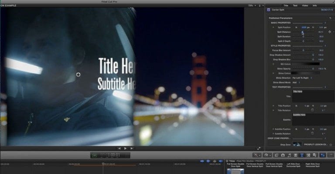Expand the Shine Colors gradient
Viewport: 335px width, 174px height.
point(273,73)
